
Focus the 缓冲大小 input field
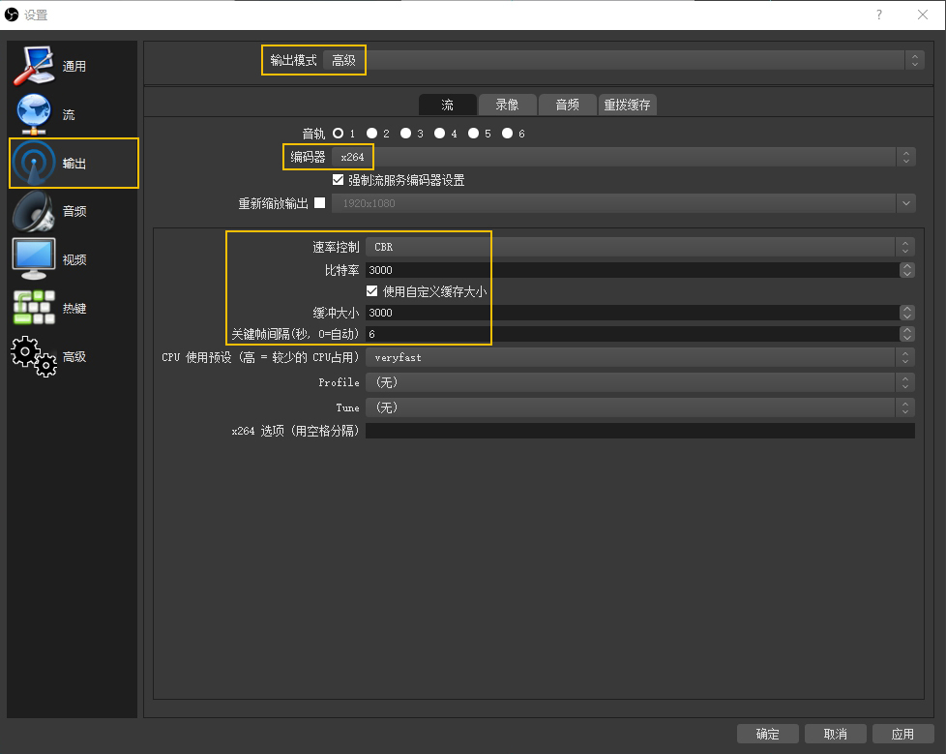coord(633,313)
